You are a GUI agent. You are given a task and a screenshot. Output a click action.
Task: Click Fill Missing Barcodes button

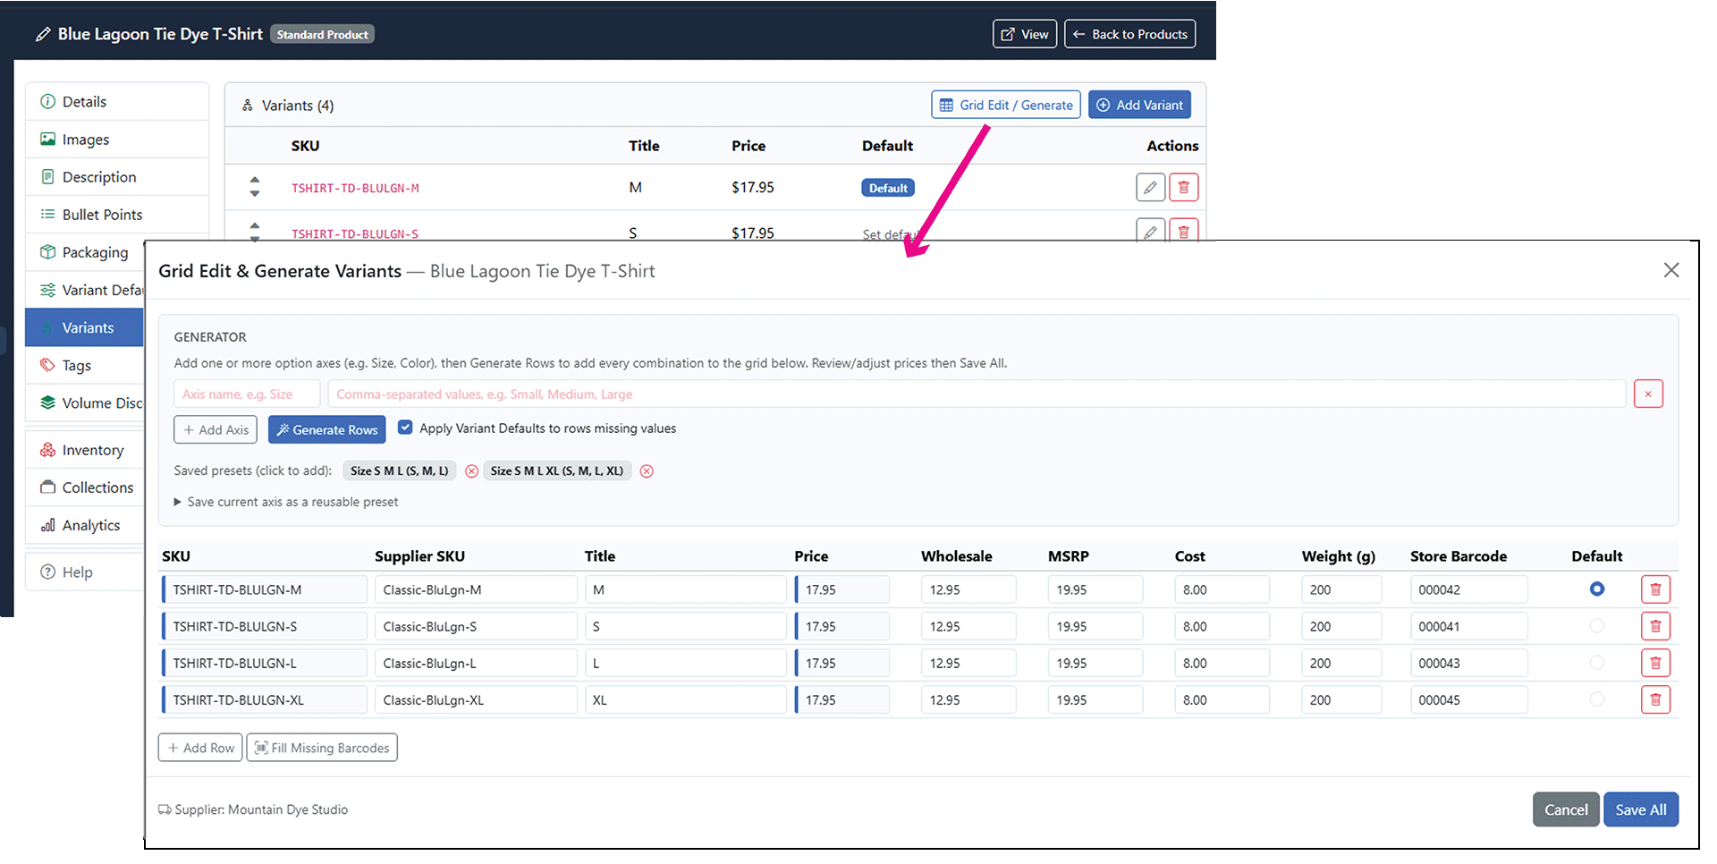322,748
